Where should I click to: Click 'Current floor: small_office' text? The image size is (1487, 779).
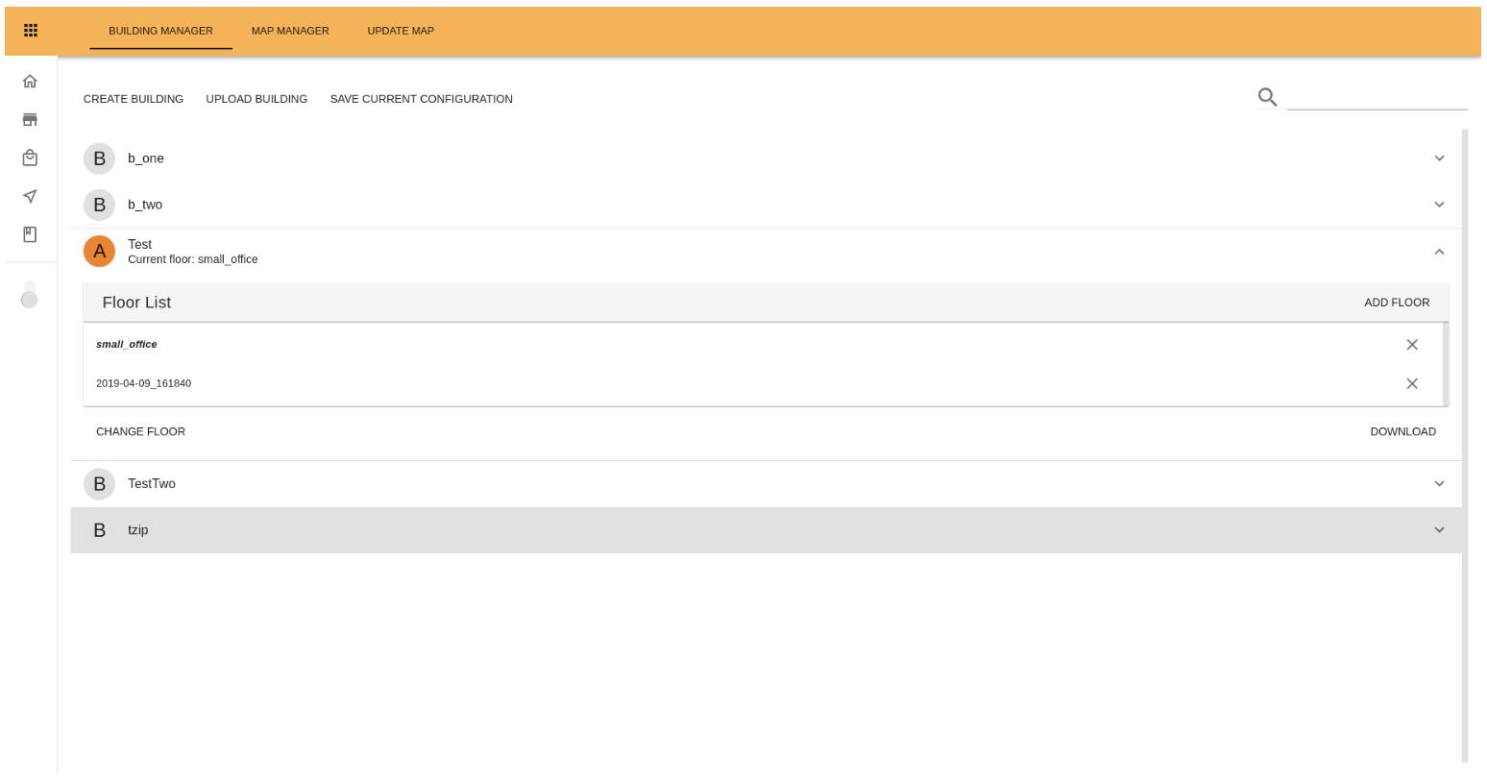click(193, 259)
